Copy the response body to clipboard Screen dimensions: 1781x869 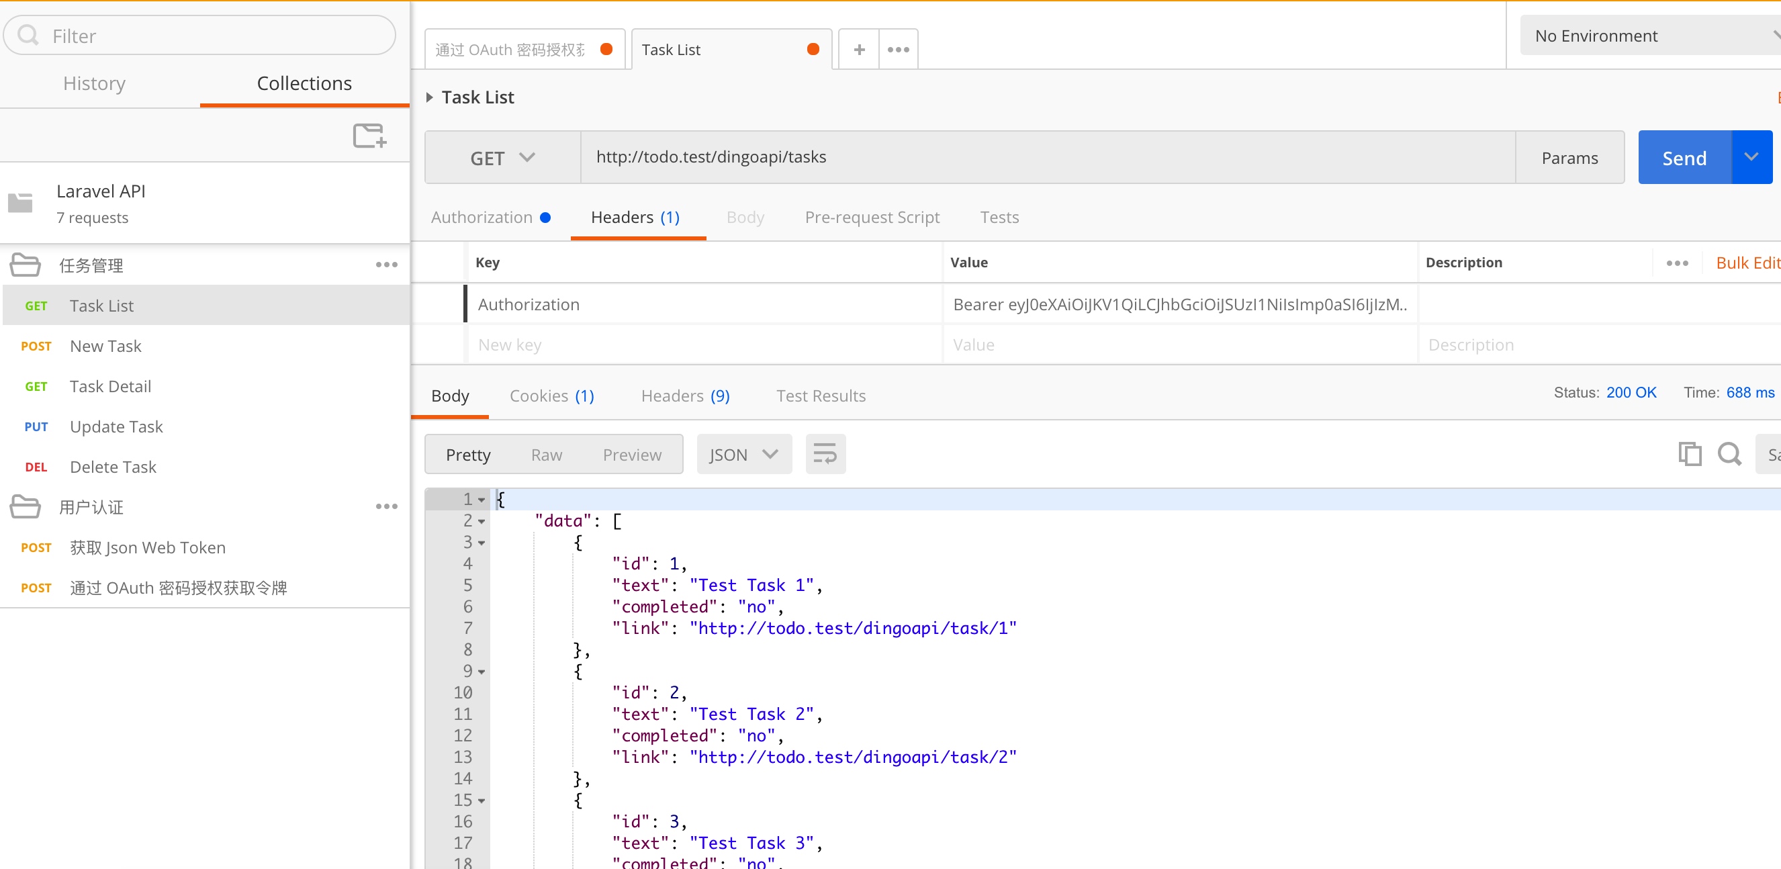(1689, 454)
